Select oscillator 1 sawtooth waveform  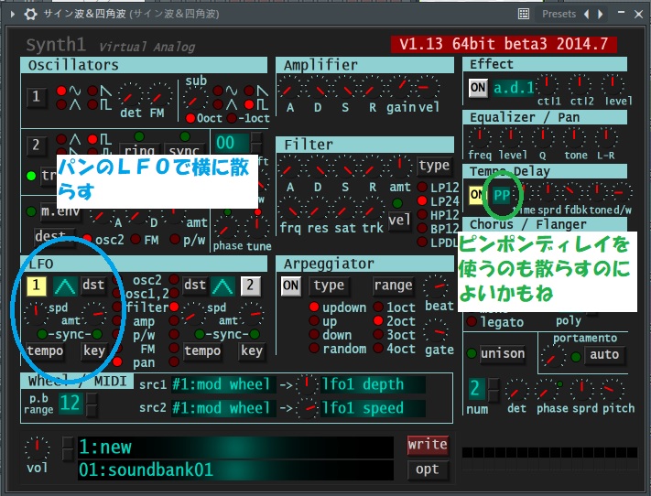(92, 91)
